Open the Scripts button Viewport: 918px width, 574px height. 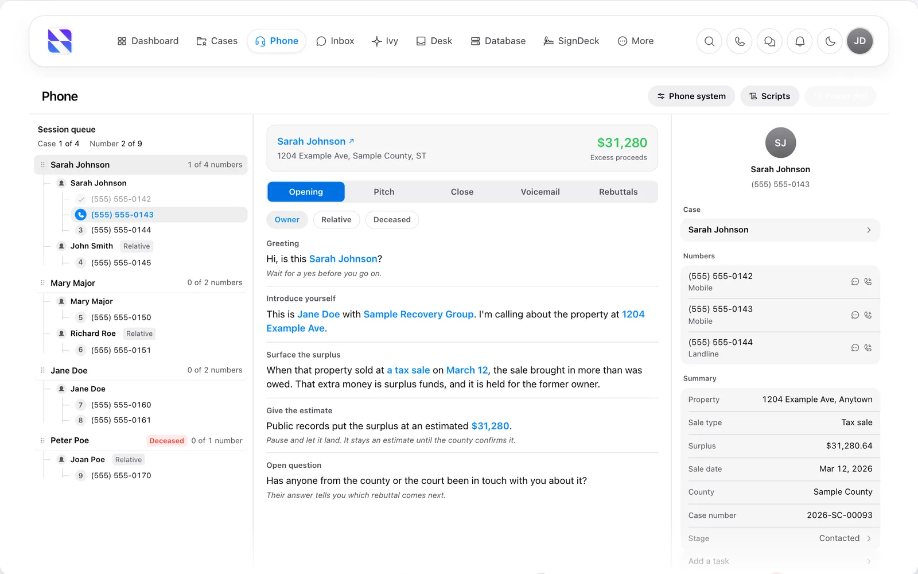[769, 96]
